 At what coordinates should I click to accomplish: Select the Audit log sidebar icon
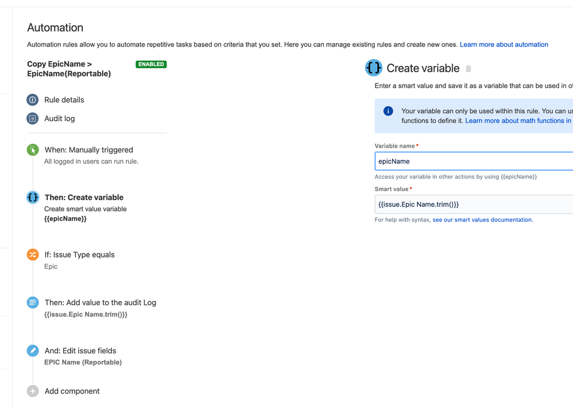point(33,118)
